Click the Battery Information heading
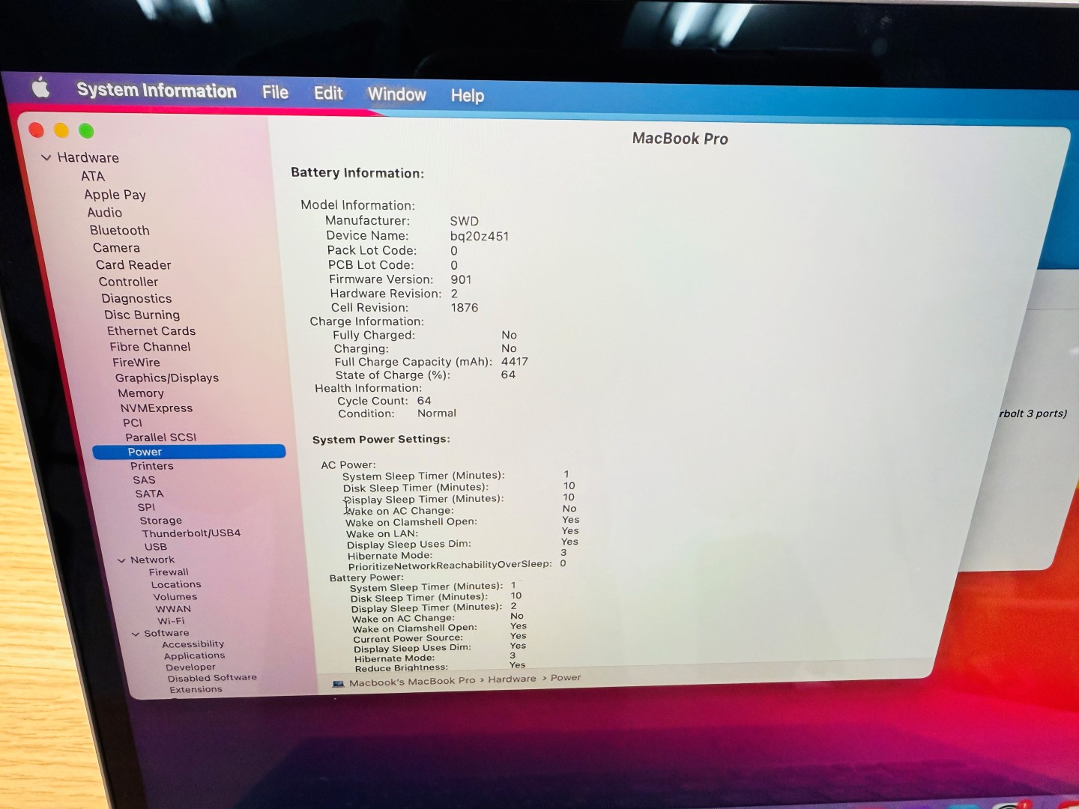This screenshot has width=1079, height=809. 357,173
